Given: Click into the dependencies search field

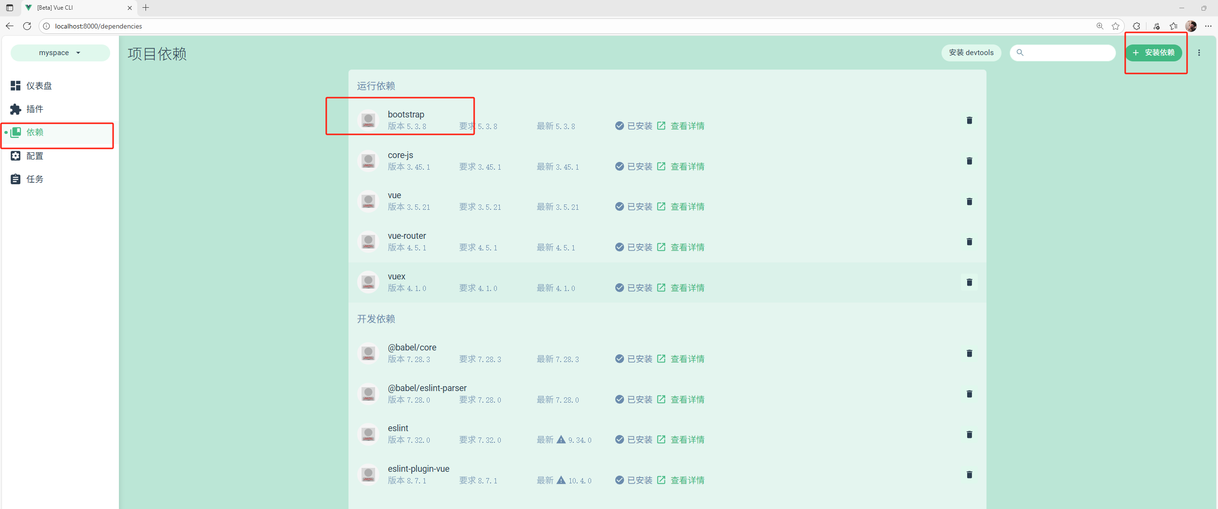Looking at the screenshot, I should tap(1063, 53).
